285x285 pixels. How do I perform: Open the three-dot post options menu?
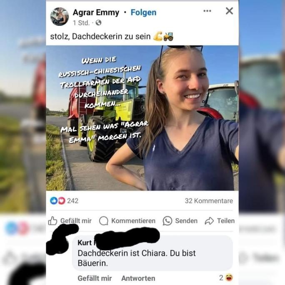pos(207,11)
